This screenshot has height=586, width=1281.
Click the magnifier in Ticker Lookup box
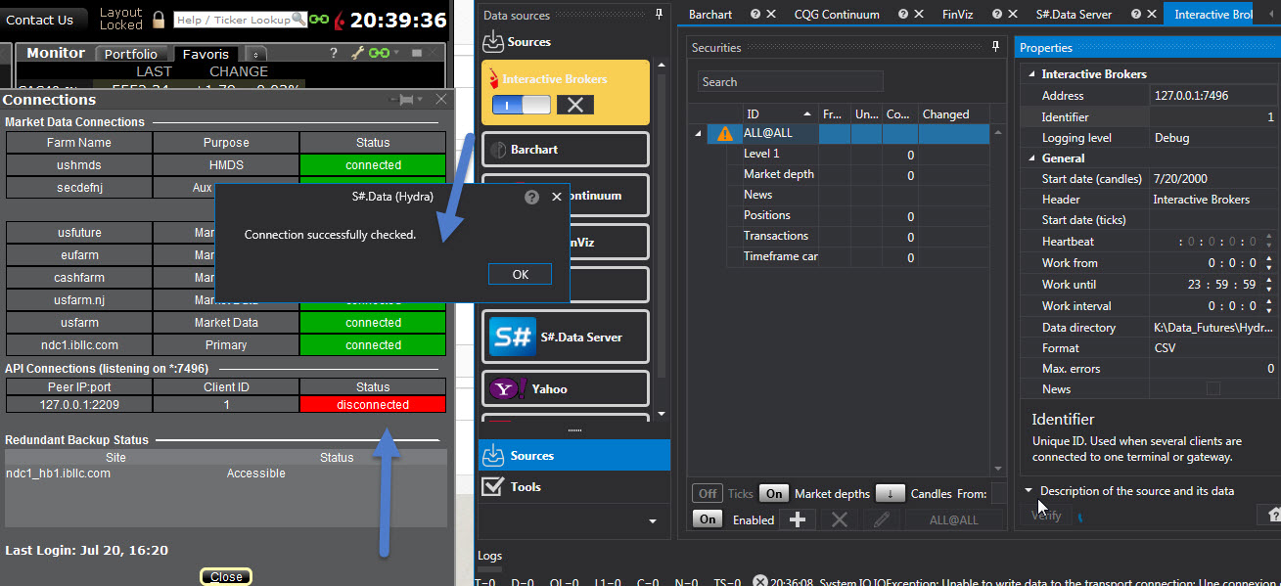click(x=298, y=20)
